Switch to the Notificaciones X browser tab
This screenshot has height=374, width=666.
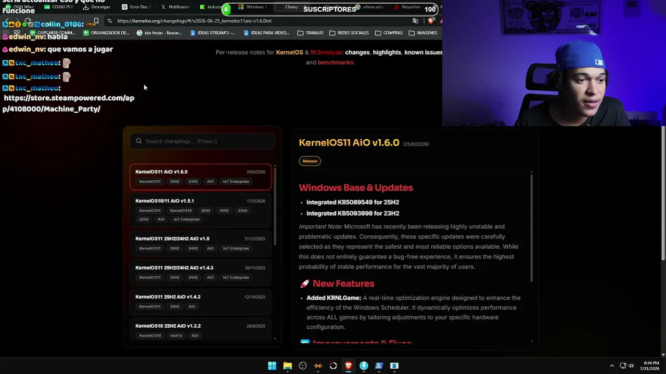click(175, 7)
